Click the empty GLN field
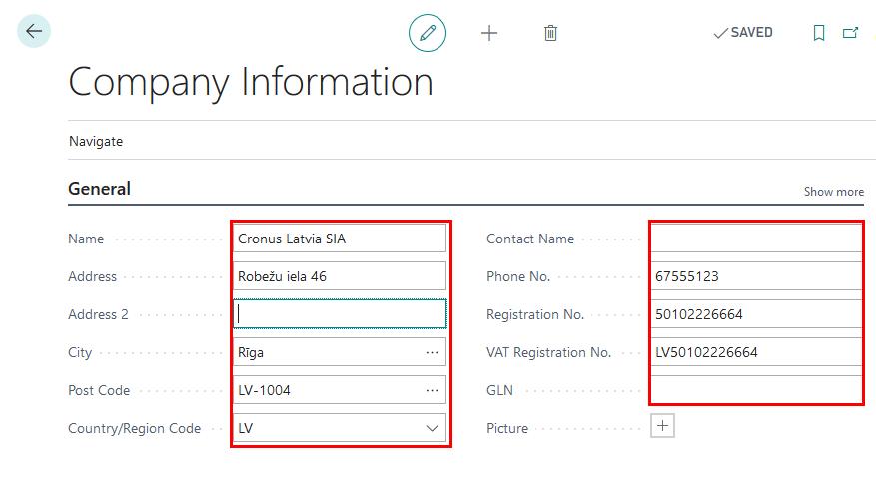This screenshot has width=876, height=478. pos(756,389)
